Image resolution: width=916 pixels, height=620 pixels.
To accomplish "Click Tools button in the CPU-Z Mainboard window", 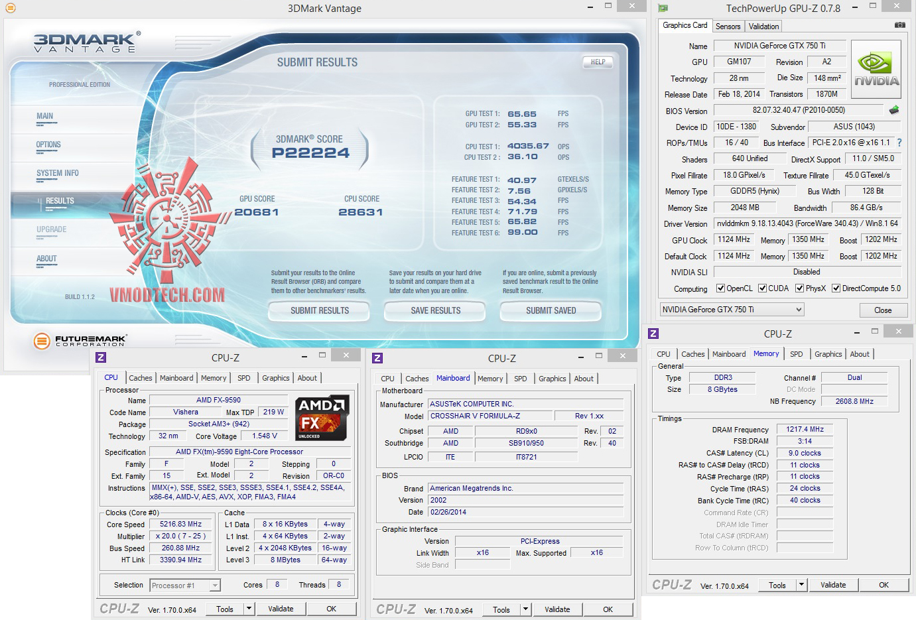I will click(x=501, y=609).
